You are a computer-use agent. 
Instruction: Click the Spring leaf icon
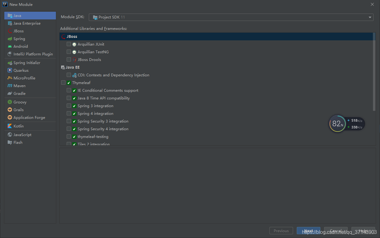10,38
